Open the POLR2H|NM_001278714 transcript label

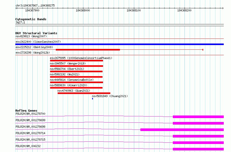coord(30,133)
